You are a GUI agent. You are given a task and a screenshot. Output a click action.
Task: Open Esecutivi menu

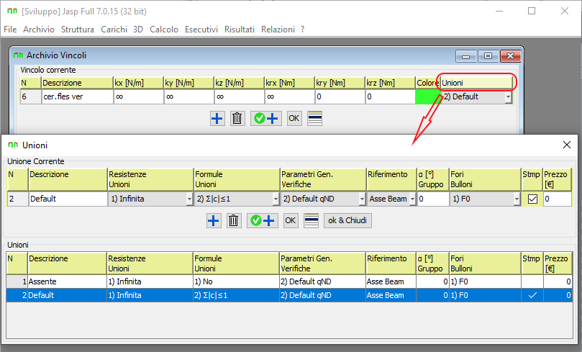[x=201, y=30]
